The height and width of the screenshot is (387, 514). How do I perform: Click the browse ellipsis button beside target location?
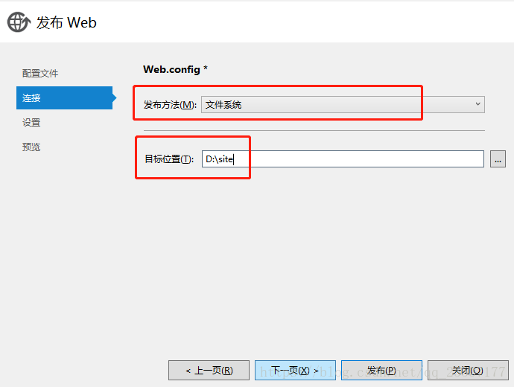click(x=498, y=159)
